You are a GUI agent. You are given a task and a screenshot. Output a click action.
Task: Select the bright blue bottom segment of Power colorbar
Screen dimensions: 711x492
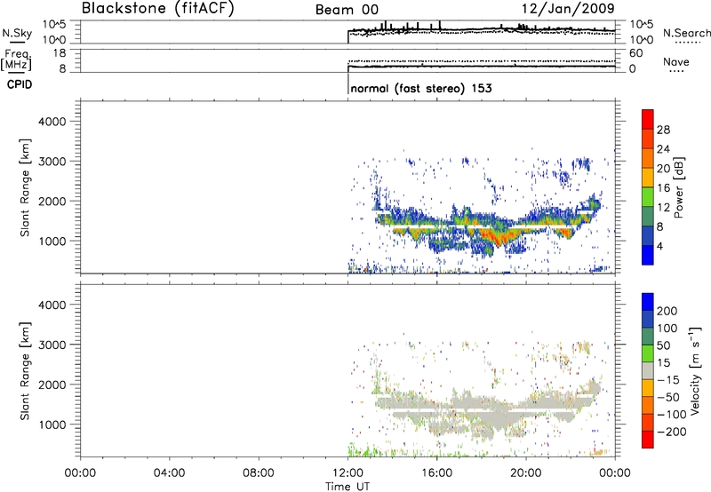(648, 255)
